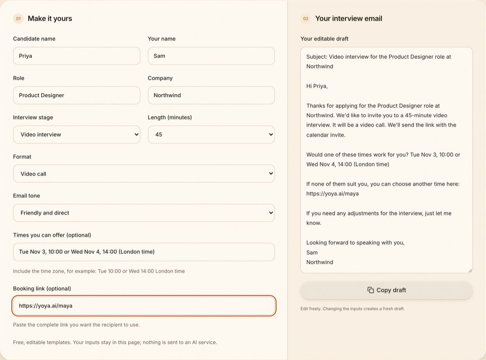Click the resize handle of the draft textarea
Image resolution: width=486 pixels, height=360 pixels.
(470, 270)
